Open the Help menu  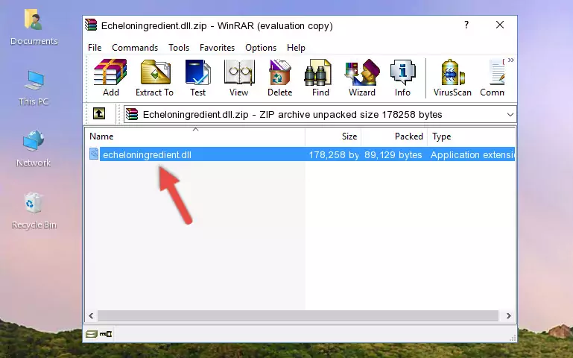coord(296,48)
